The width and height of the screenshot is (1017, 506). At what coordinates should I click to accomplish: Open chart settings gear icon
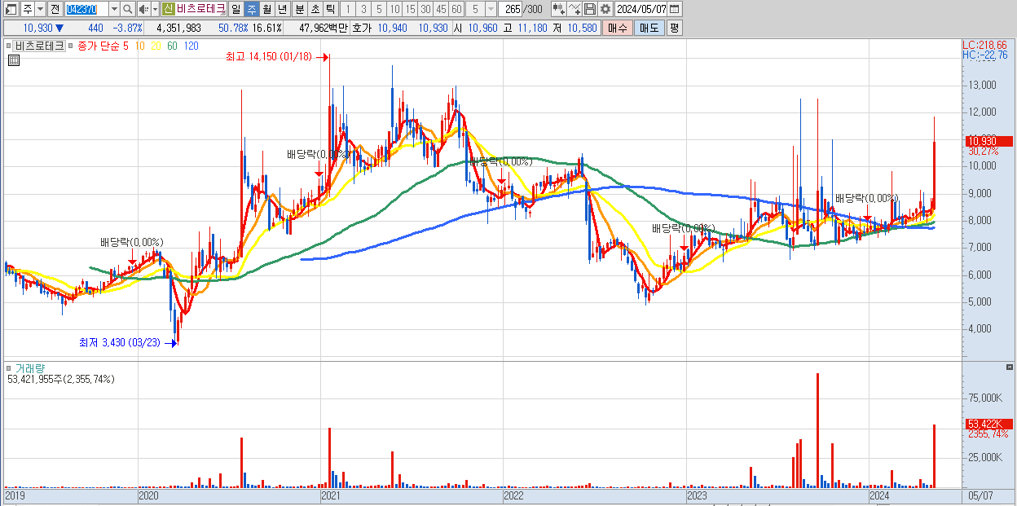tap(605, 9)
